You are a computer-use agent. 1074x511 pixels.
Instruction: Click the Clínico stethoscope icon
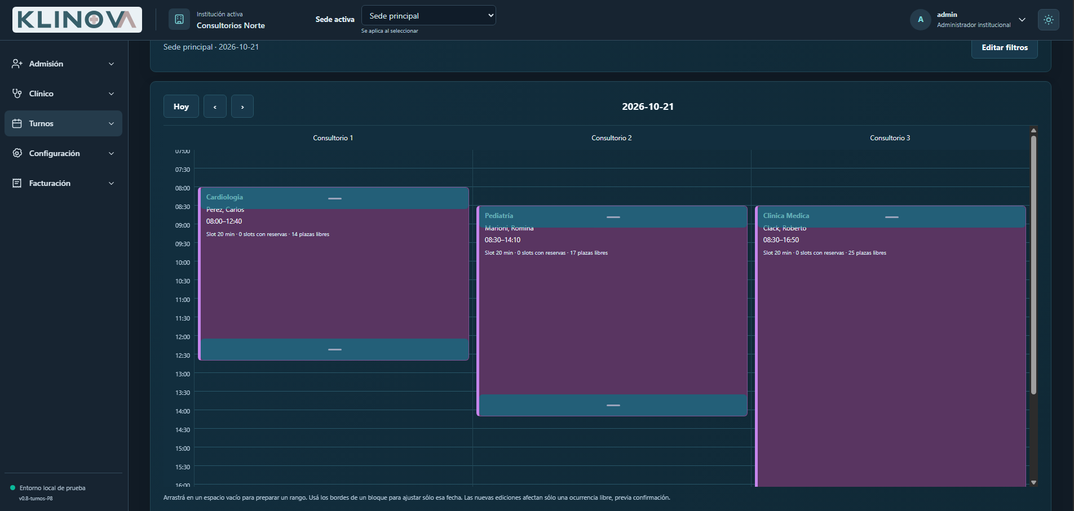17,94
